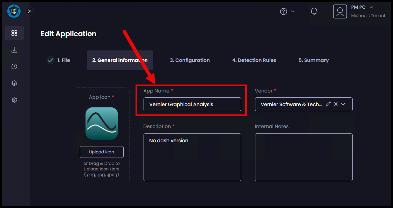The height and width of the screenshot is (208, 393).
Task: Open the dashboard grid icon in sidebar
Action: [14, 33]
